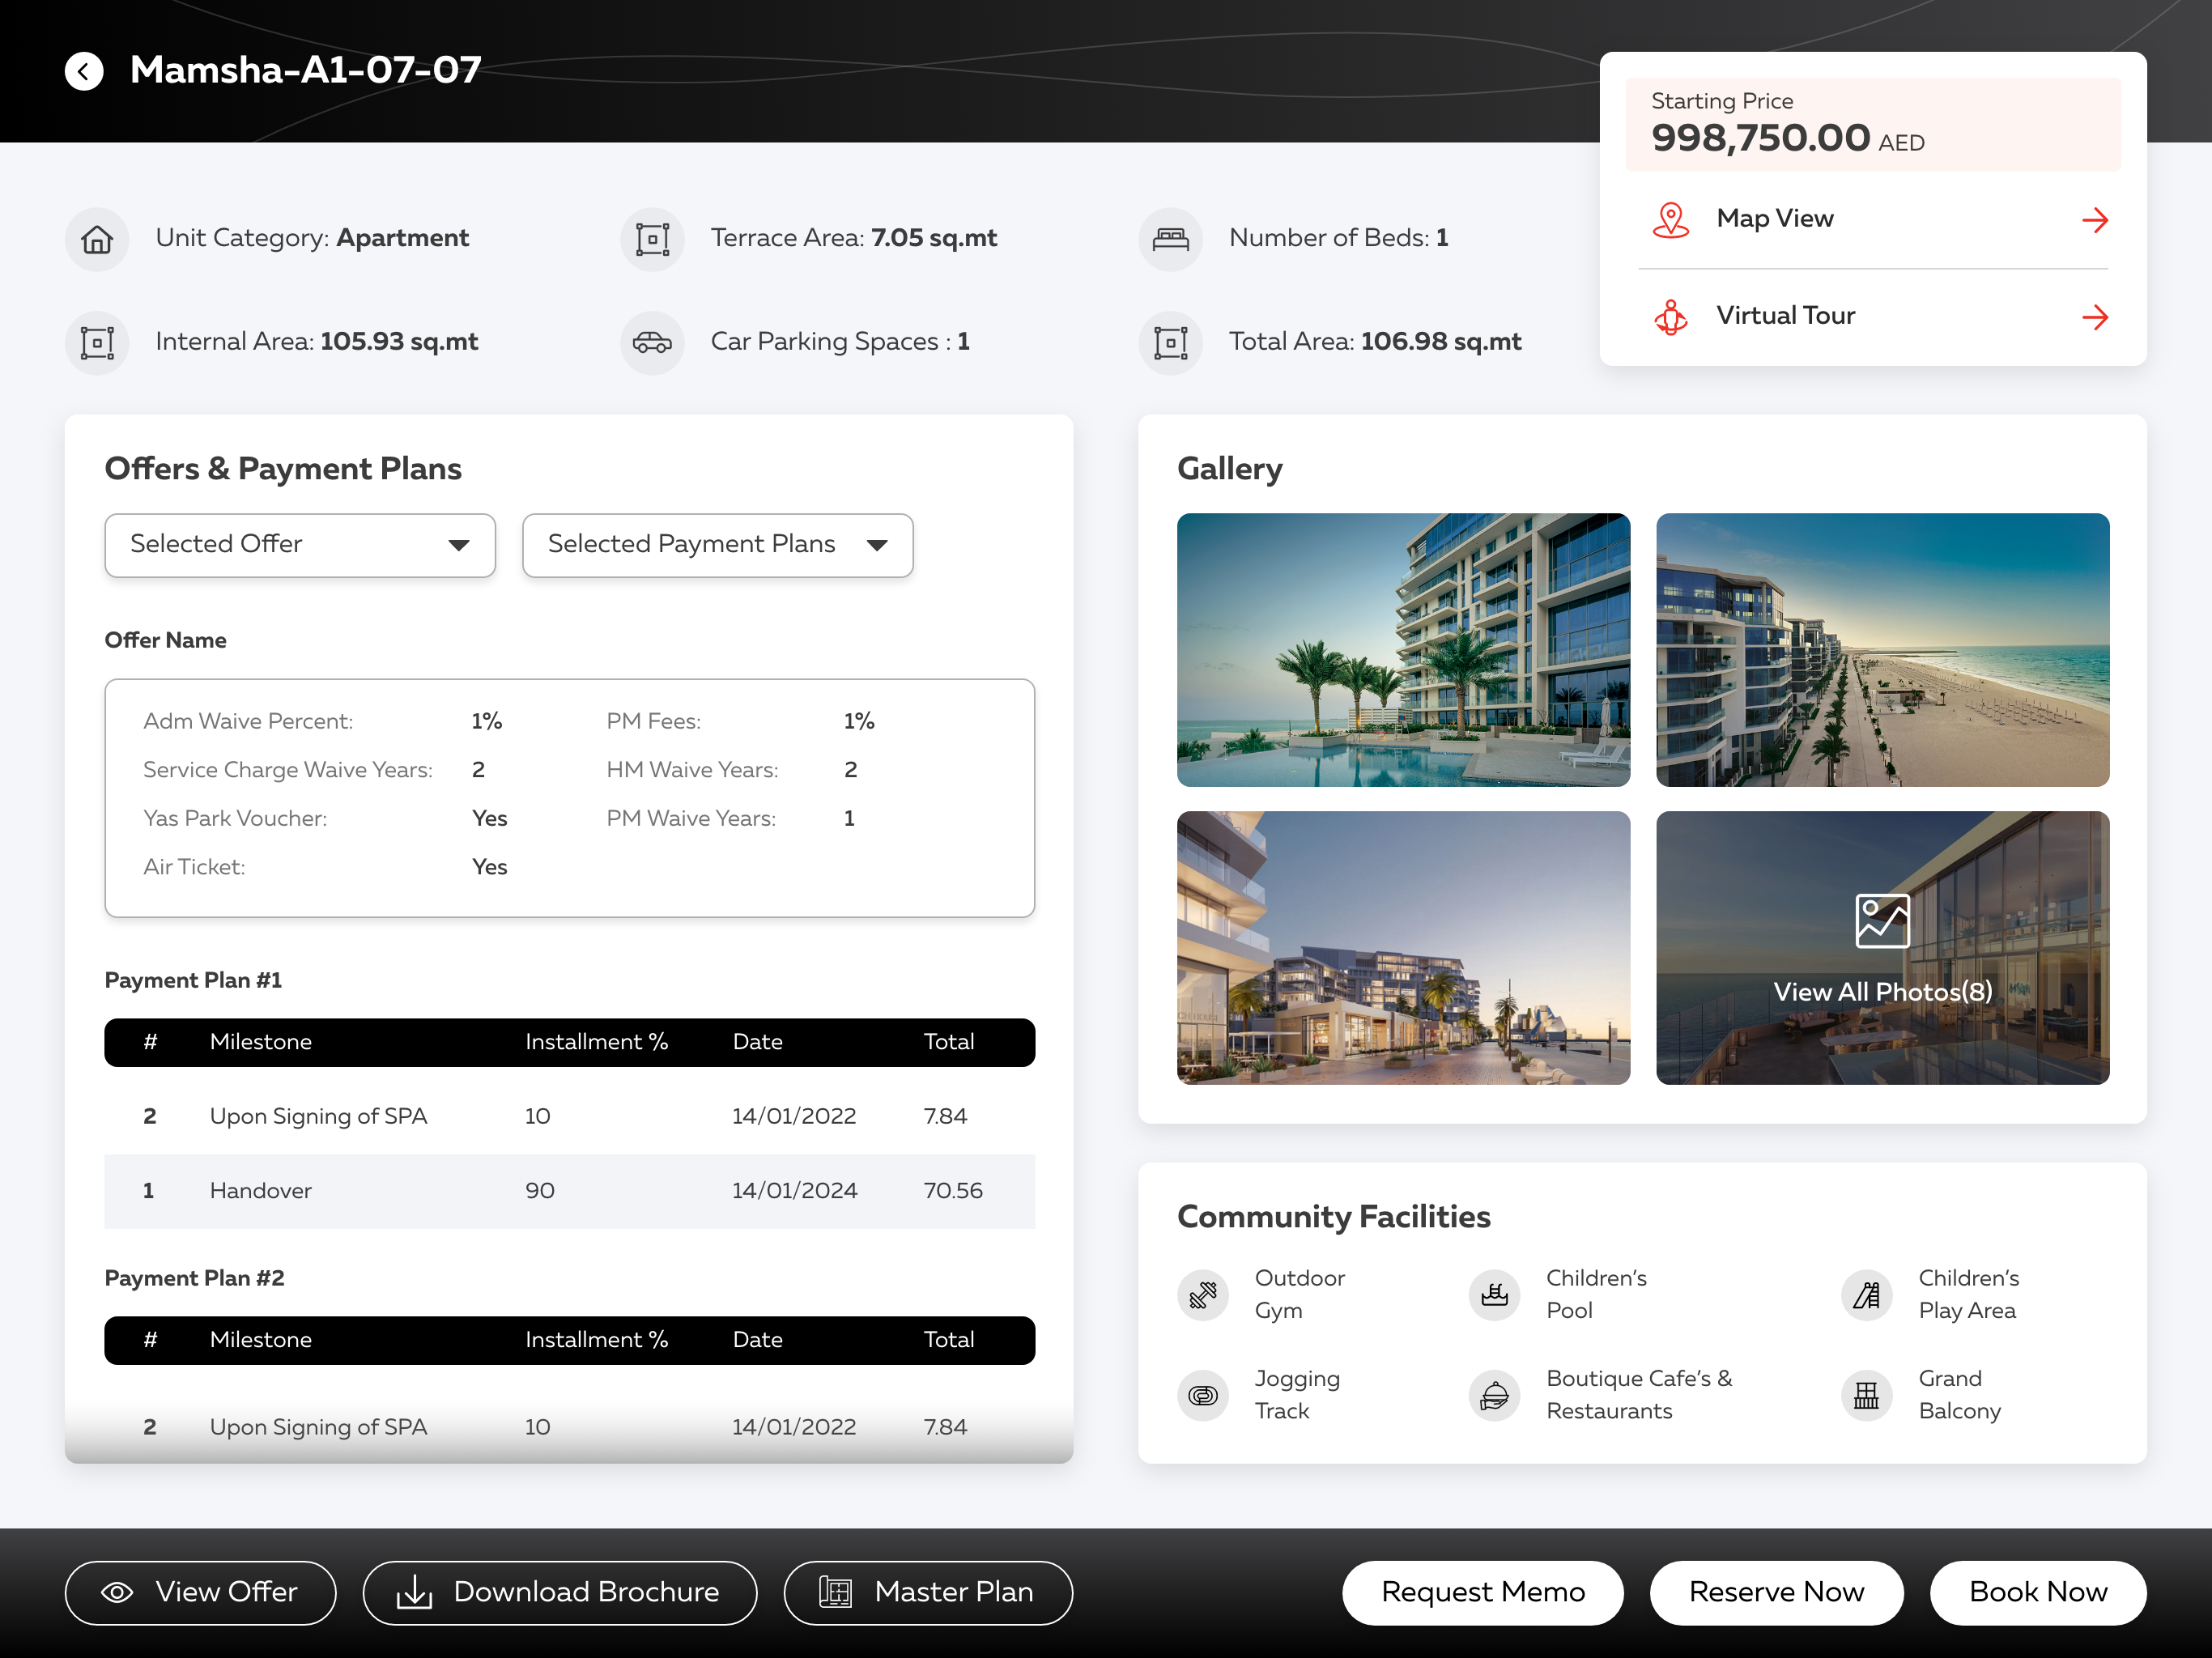
Task: Open the Map View link
Action: point(1873,220)
